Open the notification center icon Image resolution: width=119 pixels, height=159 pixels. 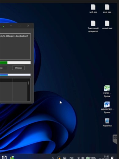coord(112,158)
